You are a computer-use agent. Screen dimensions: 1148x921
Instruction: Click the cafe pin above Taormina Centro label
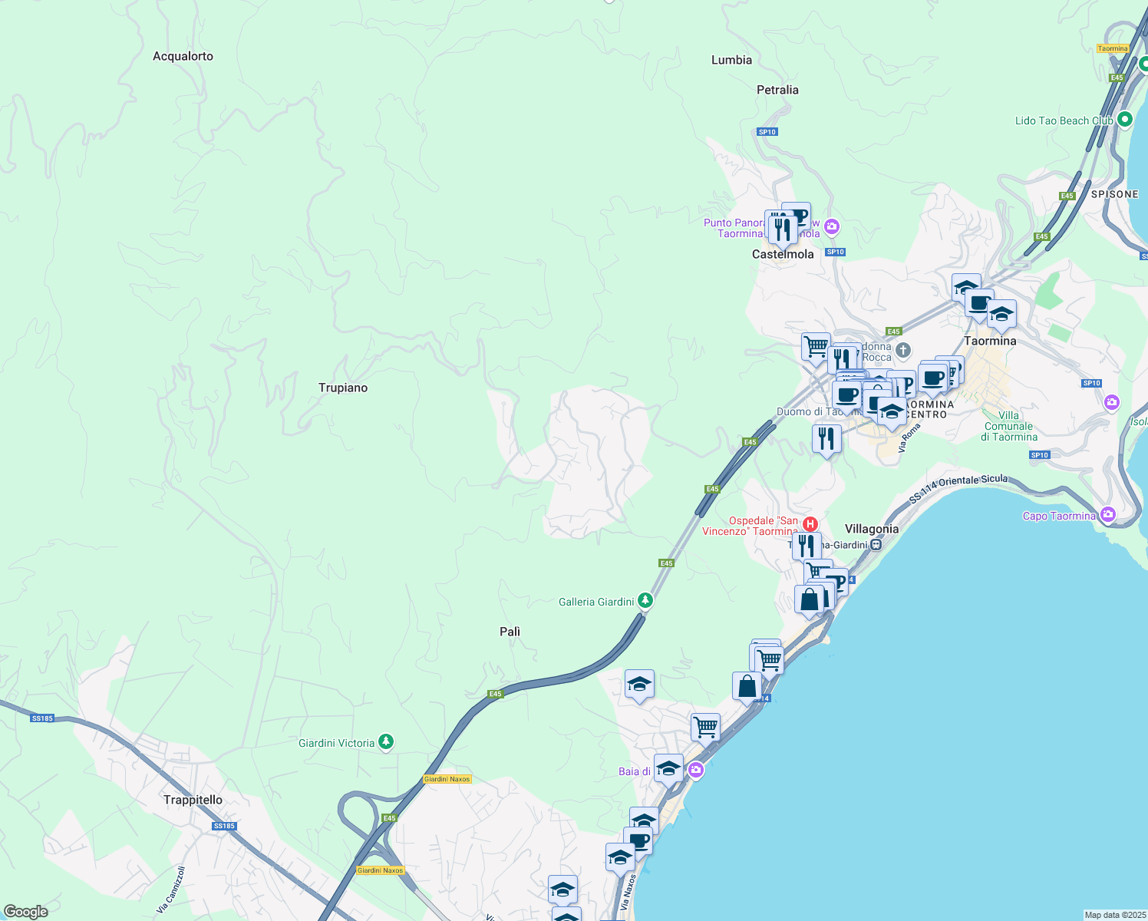933,378
